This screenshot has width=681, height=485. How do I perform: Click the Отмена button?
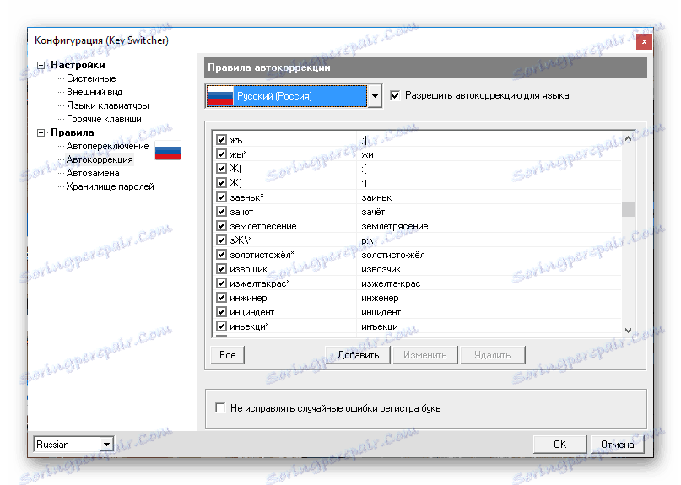click(617, 445)
